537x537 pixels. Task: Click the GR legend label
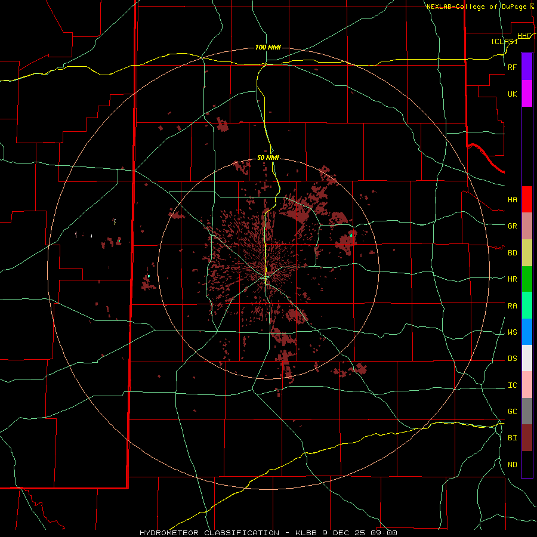point(513,226)
